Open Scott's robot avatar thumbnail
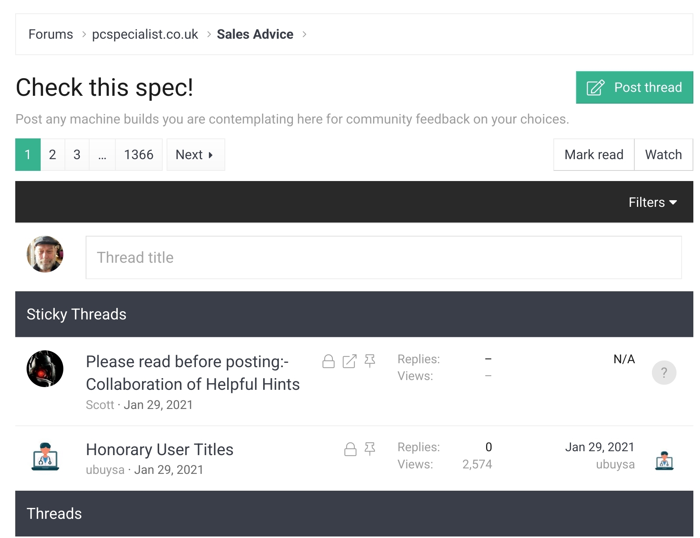700x538 pixels. tap(45, 369)
